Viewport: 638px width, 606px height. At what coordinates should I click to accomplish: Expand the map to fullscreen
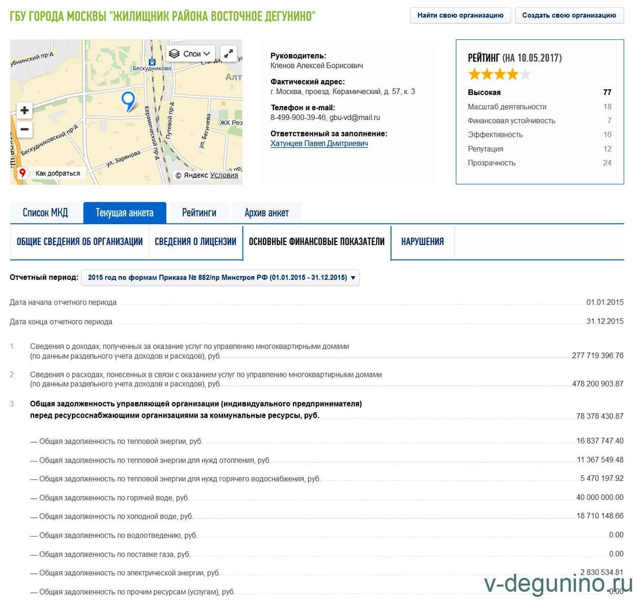pos(229,53)
